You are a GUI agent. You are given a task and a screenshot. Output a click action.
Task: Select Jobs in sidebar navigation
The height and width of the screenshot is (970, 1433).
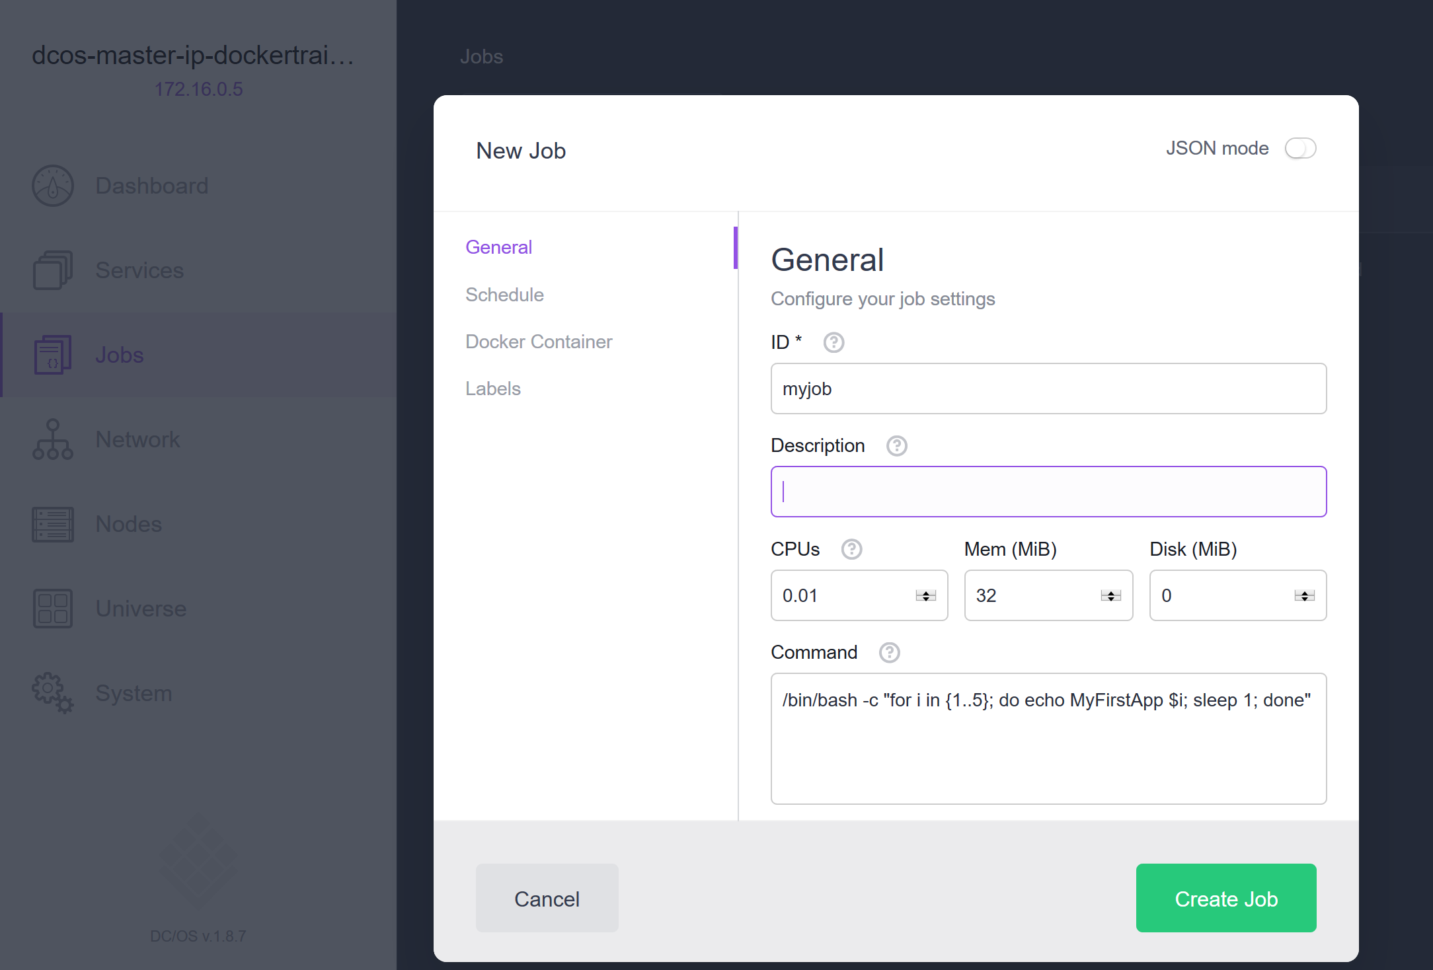click(x=198, y=355)
